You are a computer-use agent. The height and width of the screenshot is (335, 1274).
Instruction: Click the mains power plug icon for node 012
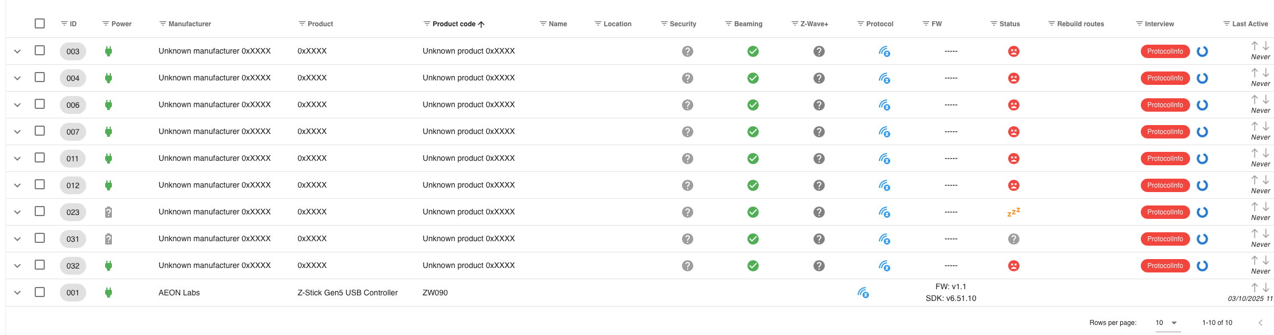point(109,185)
